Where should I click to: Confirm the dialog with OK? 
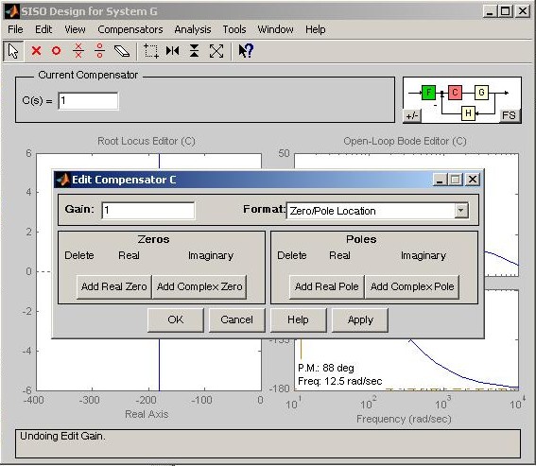pyautogui.click(x=176, y=319)
